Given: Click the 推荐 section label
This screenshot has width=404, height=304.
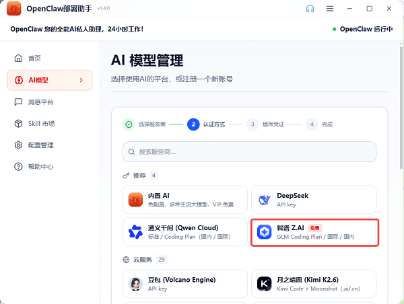Looking at the screenshot, I should [139, 176].
